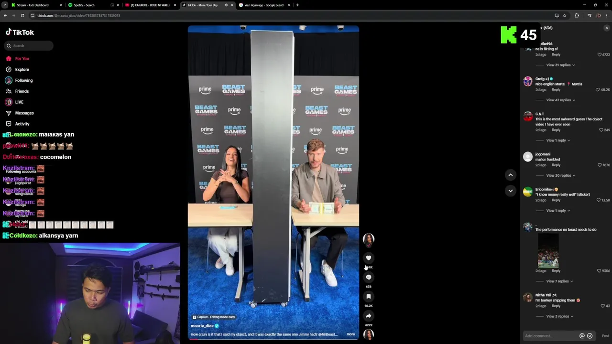Open the Explore page icon
This screenshot has height=344, width=612.
[x=9, y=69]
